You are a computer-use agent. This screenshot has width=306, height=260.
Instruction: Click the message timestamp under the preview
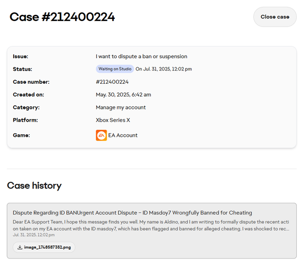pos(34,235)
